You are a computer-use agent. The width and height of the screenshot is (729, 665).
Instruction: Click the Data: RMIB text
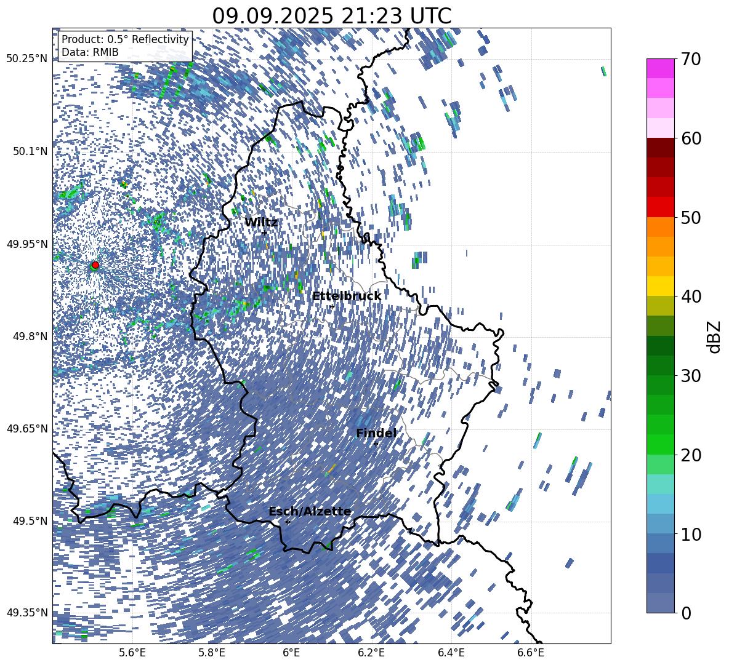coord(90,52)
